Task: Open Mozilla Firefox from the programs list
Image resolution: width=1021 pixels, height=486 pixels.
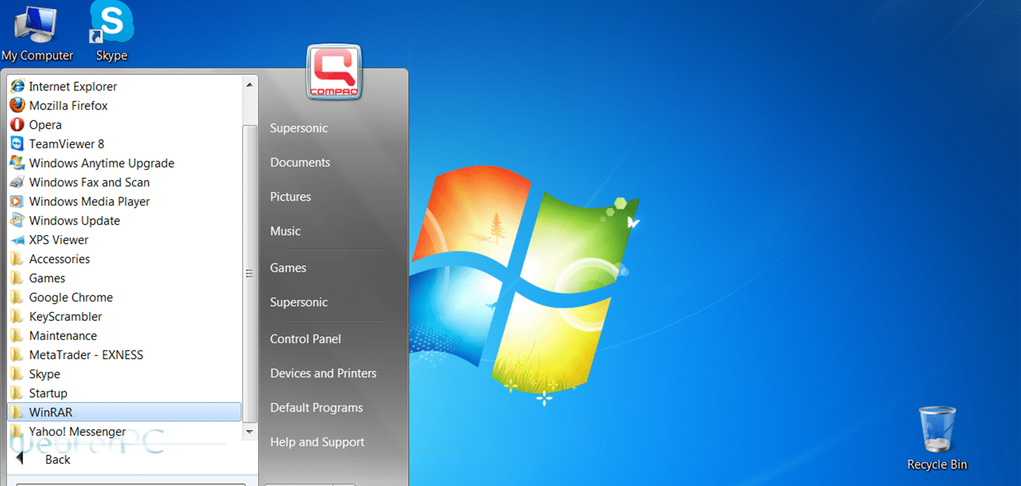Action: pos(59,106)
